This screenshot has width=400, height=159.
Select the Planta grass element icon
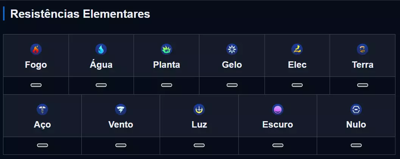167,49
